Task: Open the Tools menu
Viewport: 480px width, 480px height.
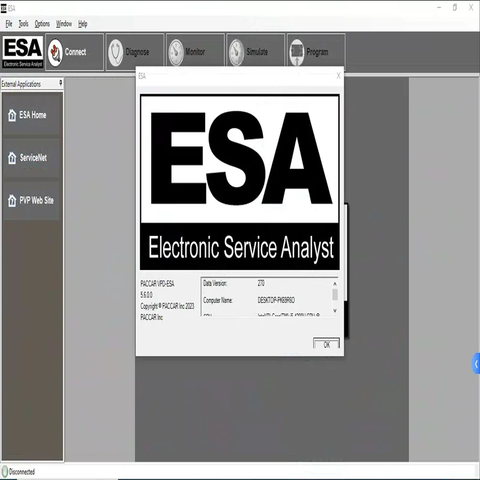Action: pyautogui.click(x=23, y=24)
